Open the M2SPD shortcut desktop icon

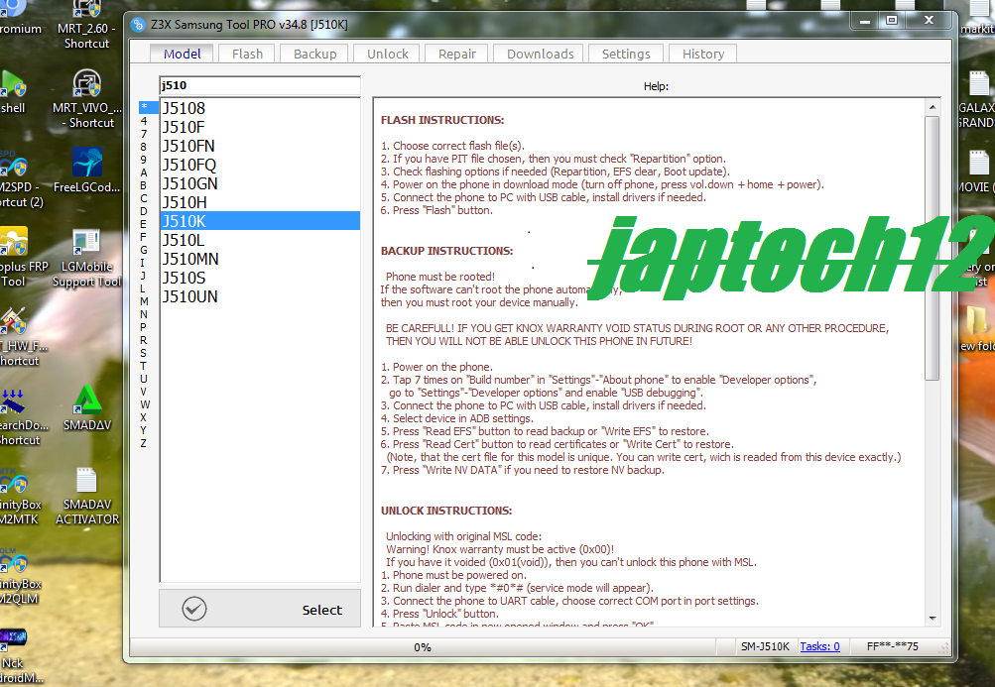pyautogui.click(x=20, y=180)
